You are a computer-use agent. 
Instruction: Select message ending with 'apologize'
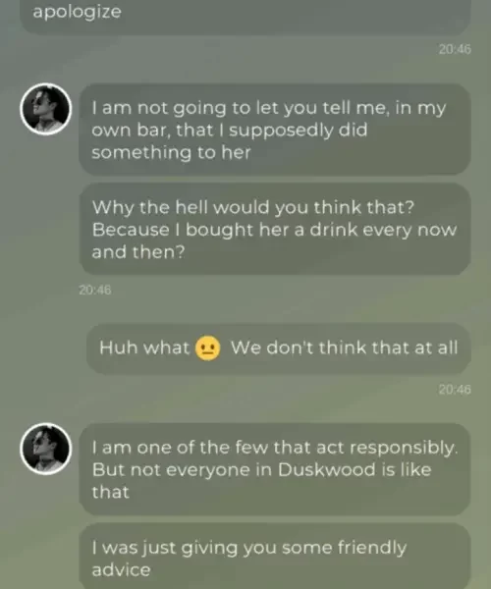click(x=245, y=17)
